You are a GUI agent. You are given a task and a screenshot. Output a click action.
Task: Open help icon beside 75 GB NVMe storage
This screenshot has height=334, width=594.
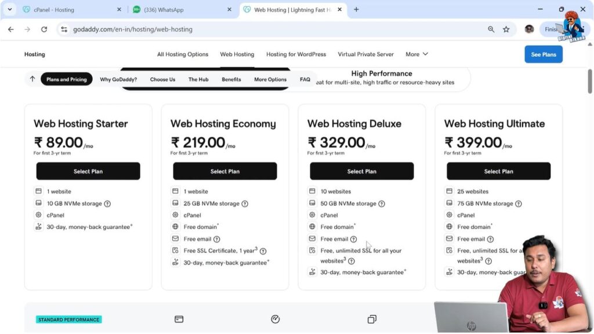coord(518,204)
